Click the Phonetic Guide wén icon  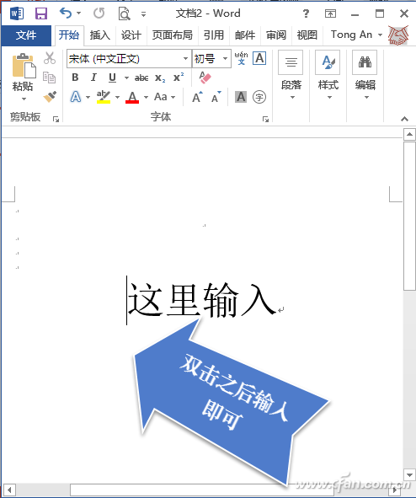(x=241, y=58)
